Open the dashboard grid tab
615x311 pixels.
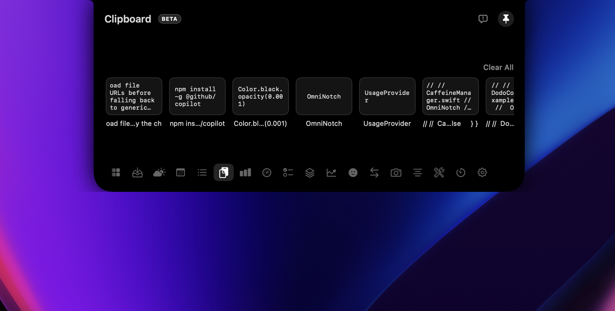click(116, 173)
